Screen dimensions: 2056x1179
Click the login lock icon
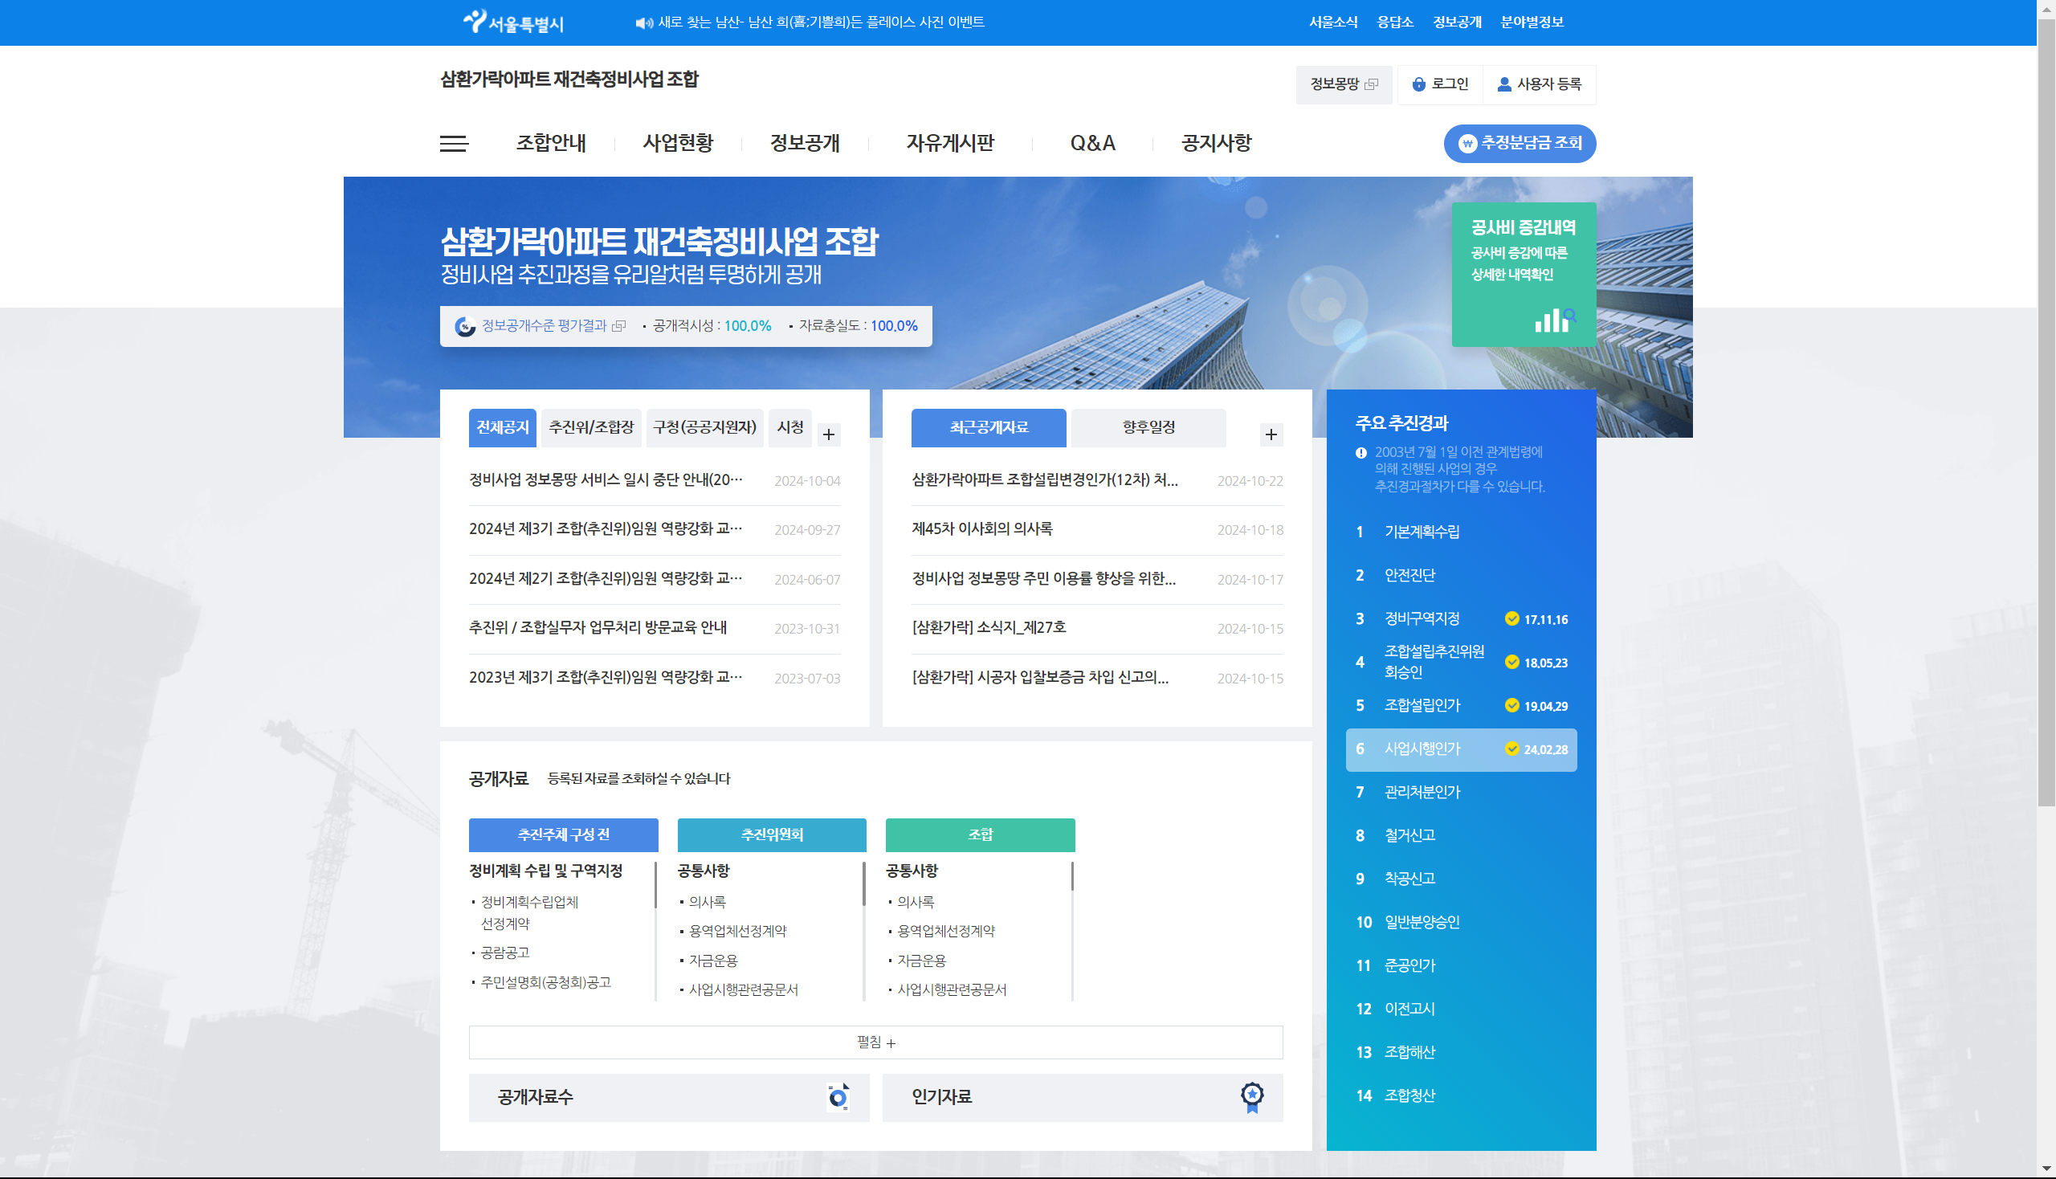tap(1418, 84)
